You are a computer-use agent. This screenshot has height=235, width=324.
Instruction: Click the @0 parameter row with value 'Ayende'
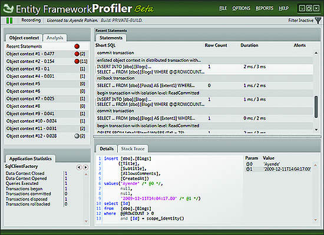click(x=278, y=164)
